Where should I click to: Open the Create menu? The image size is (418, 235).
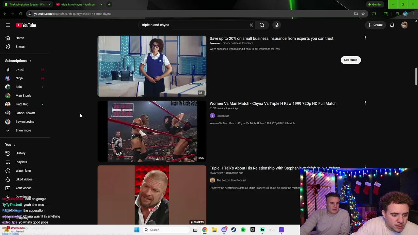[x=375, y=25]
